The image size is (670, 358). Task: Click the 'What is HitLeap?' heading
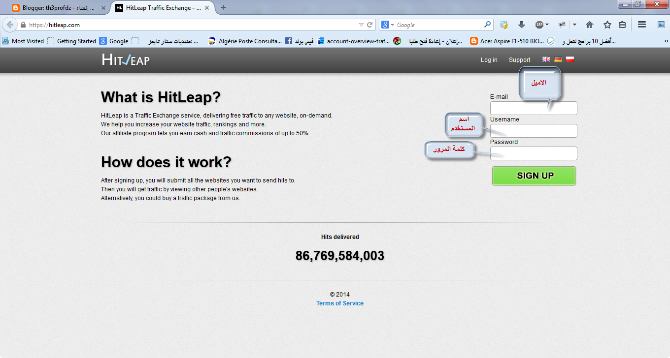pos(161,97)
